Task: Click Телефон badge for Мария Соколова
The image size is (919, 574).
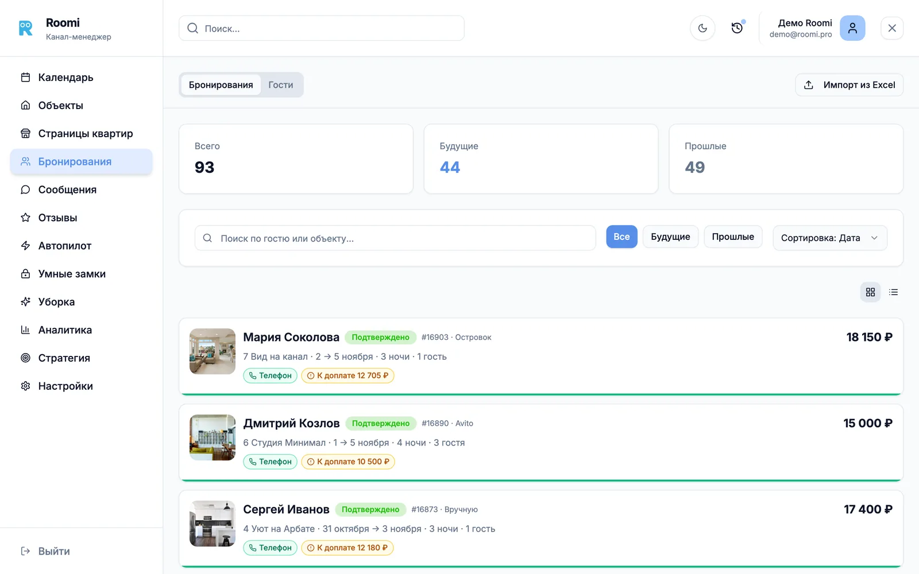Action: click(270, 375)
